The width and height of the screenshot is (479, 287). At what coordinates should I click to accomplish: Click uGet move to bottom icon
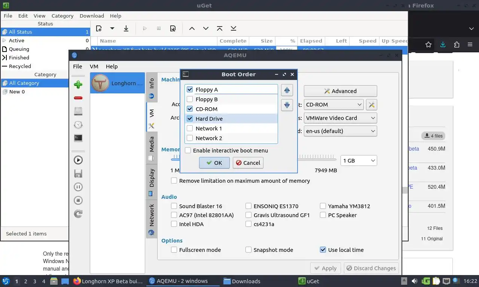click(234, 28)
